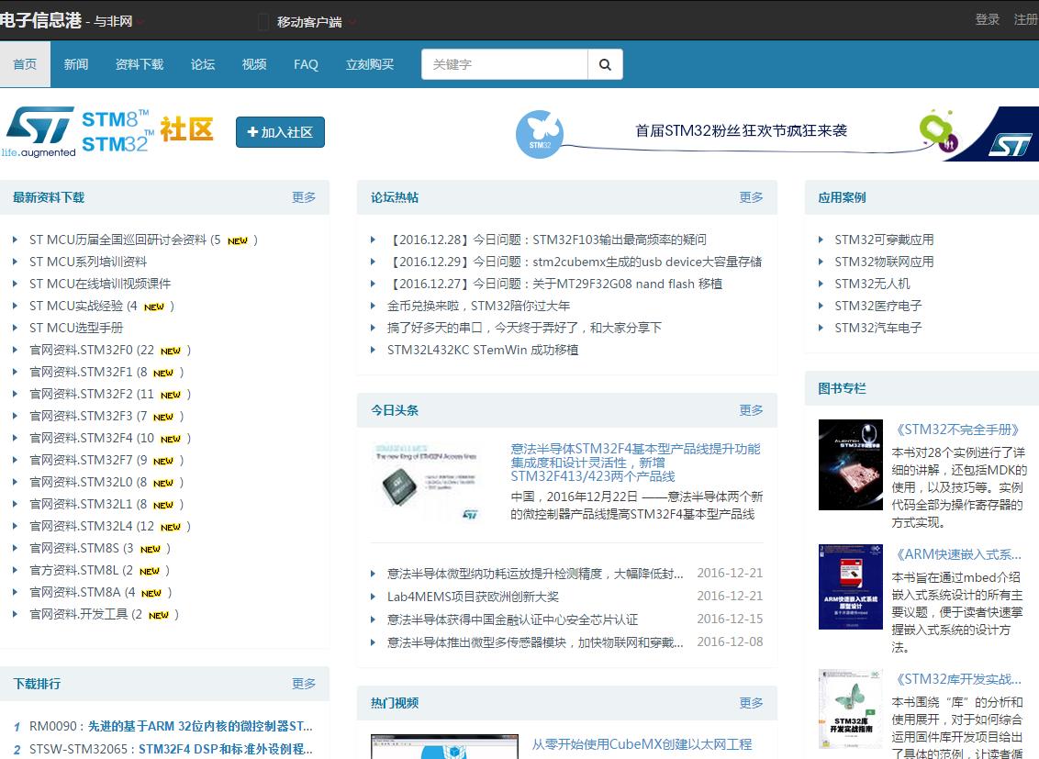Screen dimensions: 1039x759
Task: Open ST MCU实战经验 link
Action: (76, 306)
